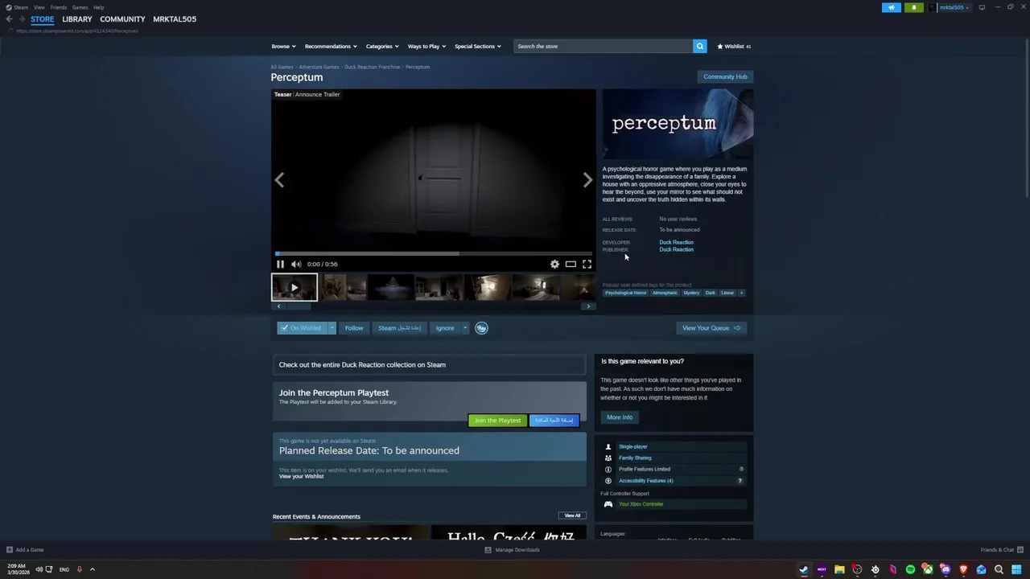
Task: Open the View your Wishlist link
Action: point(301,476)
